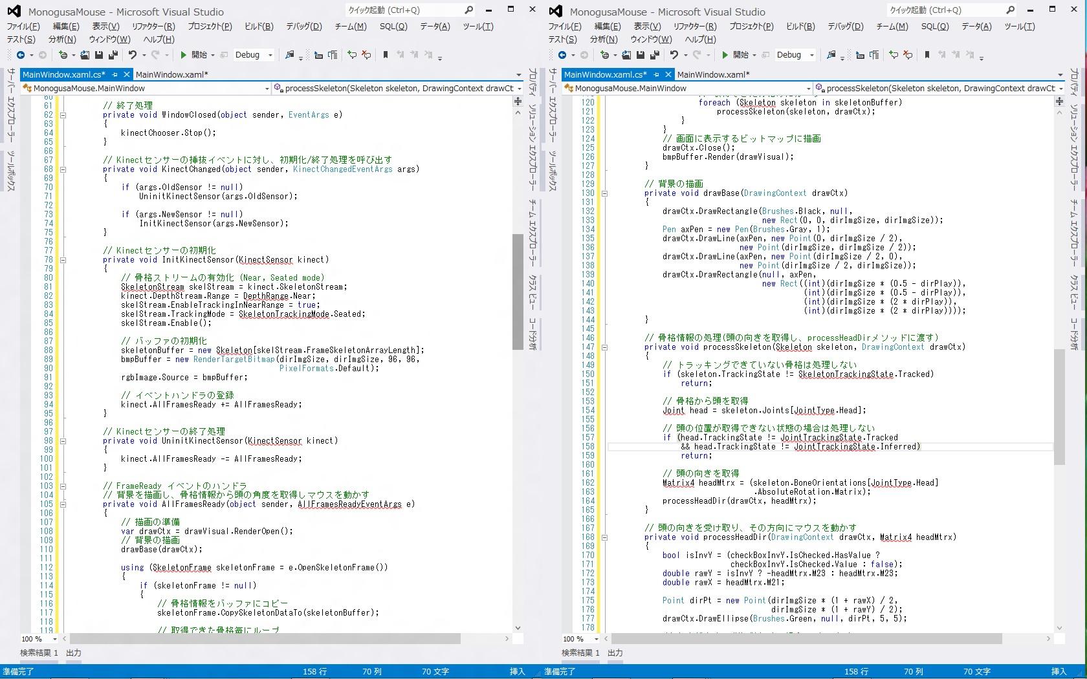Toggle bookmark in right window toolbar
Viewport: 1087px width, 679px height.
pyautogui.click(x=927, y=55)
